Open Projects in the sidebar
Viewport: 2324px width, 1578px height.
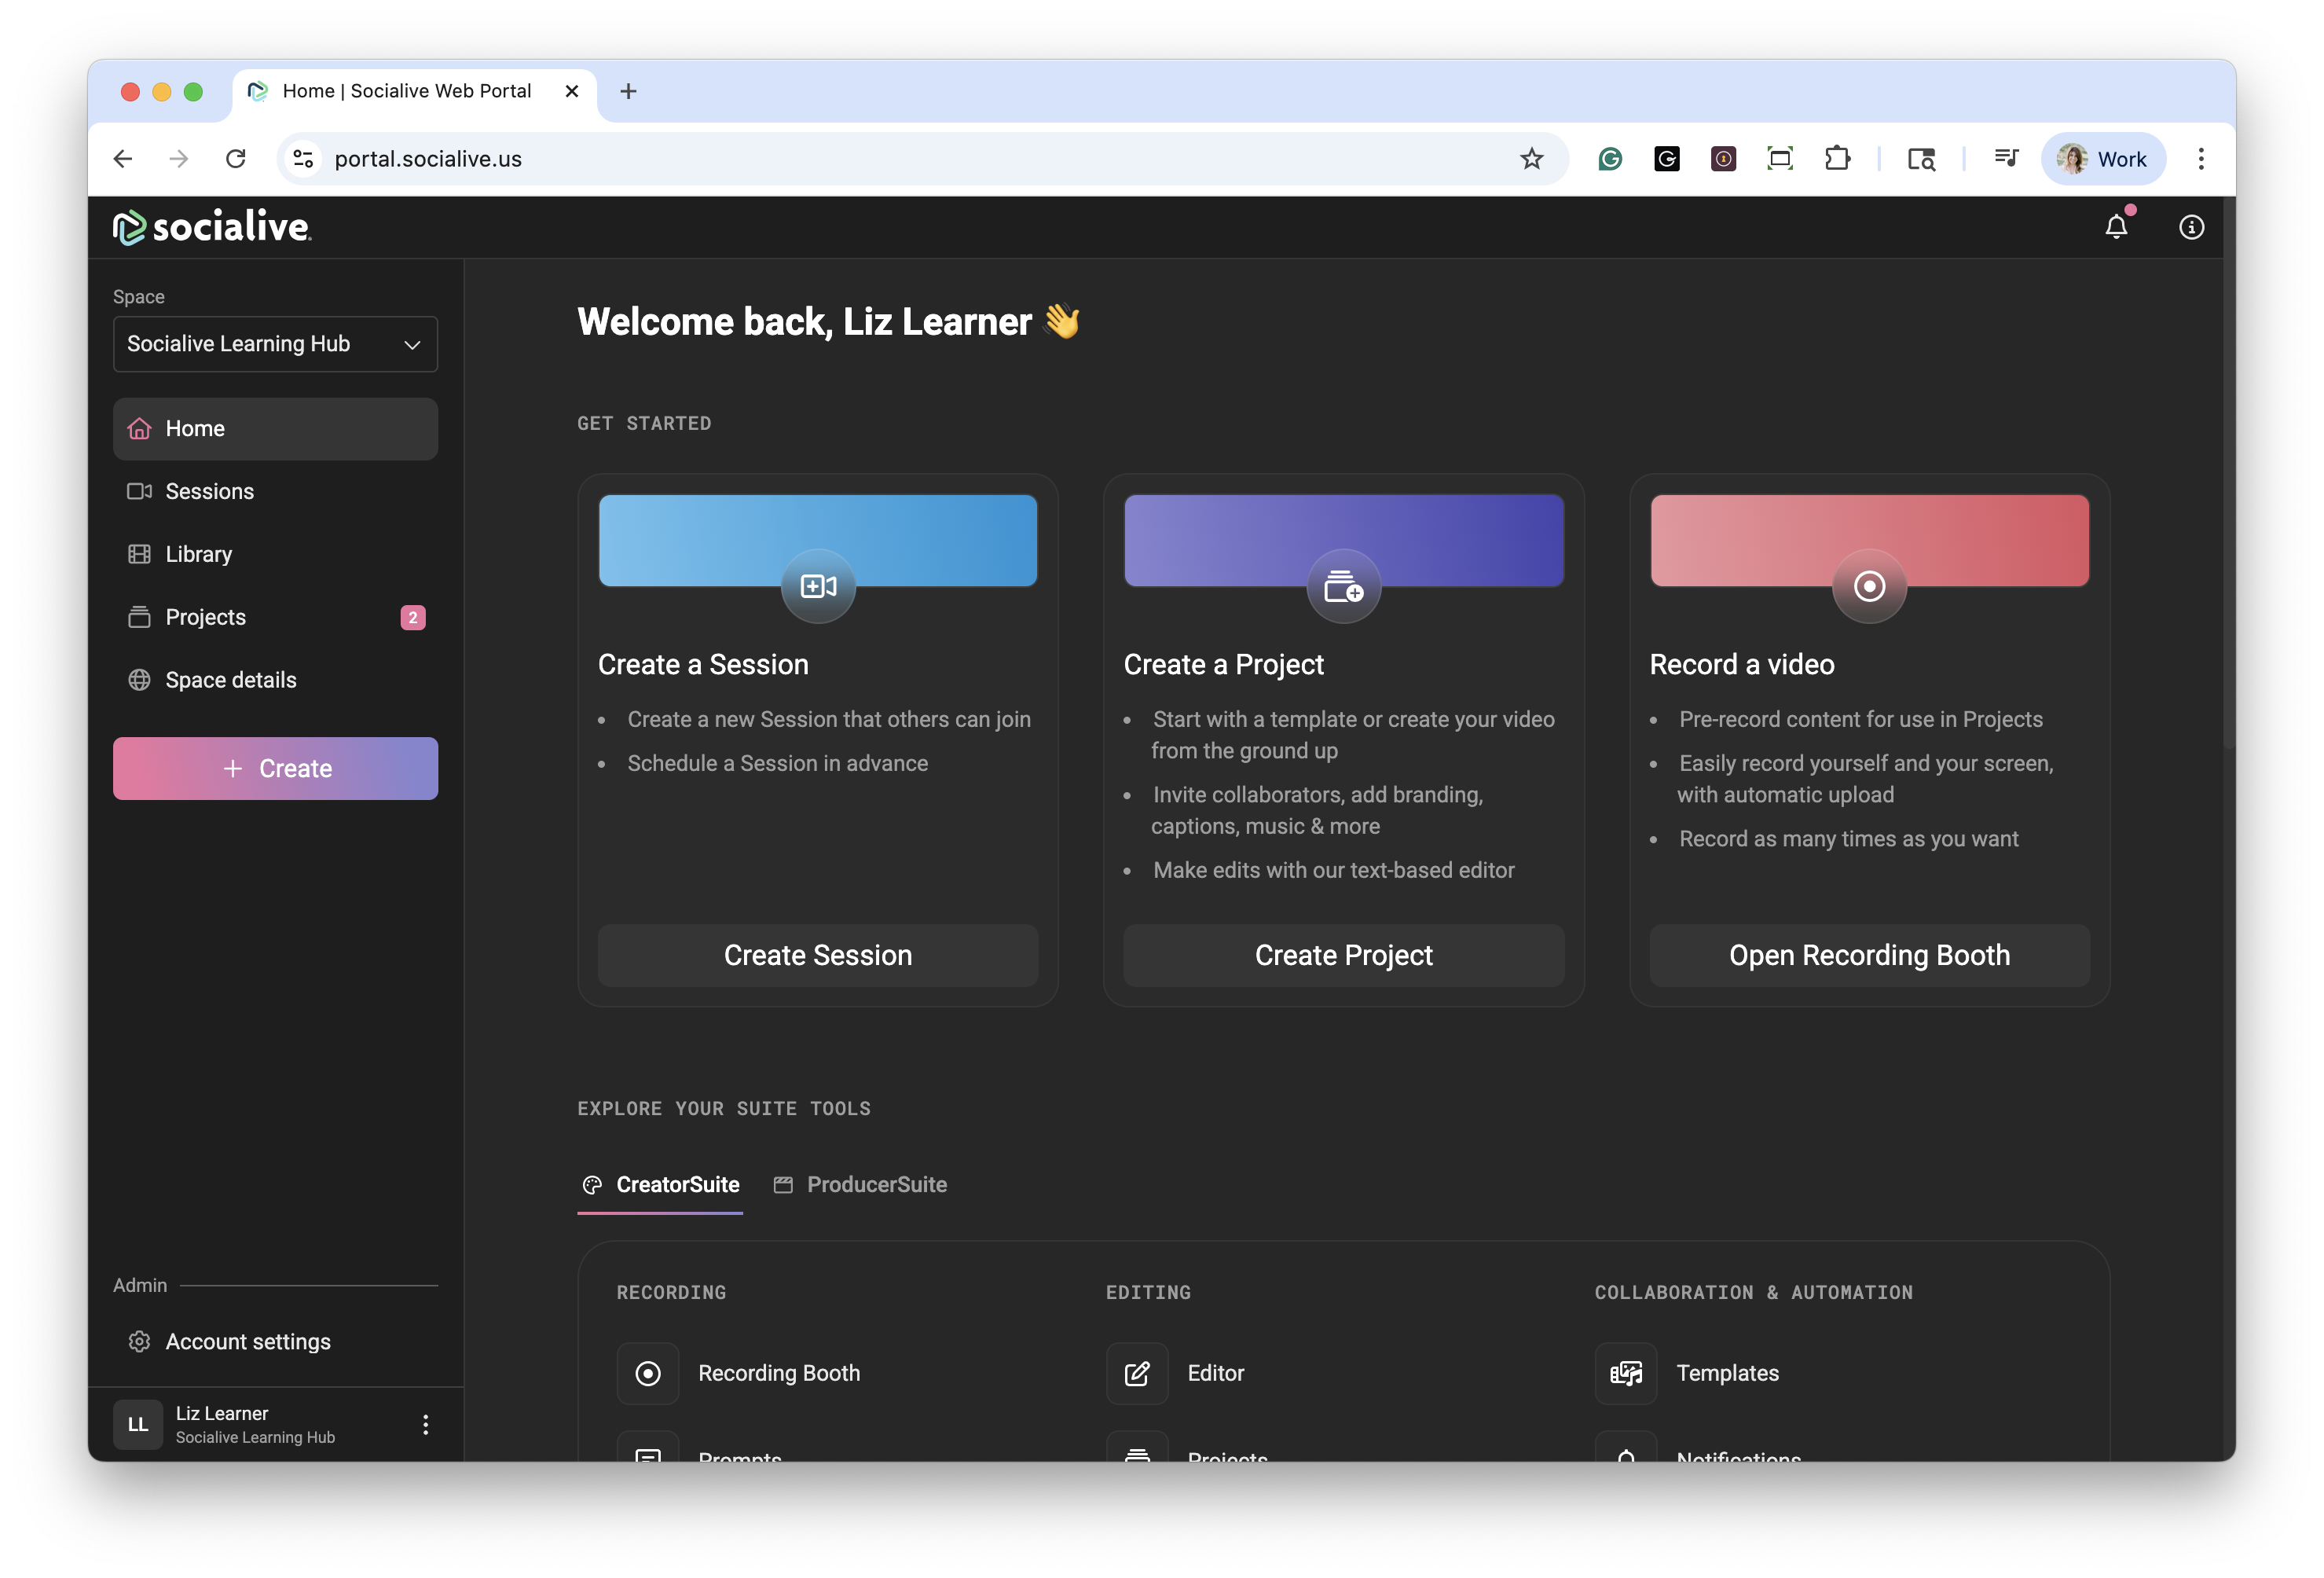tap(205, 617)
